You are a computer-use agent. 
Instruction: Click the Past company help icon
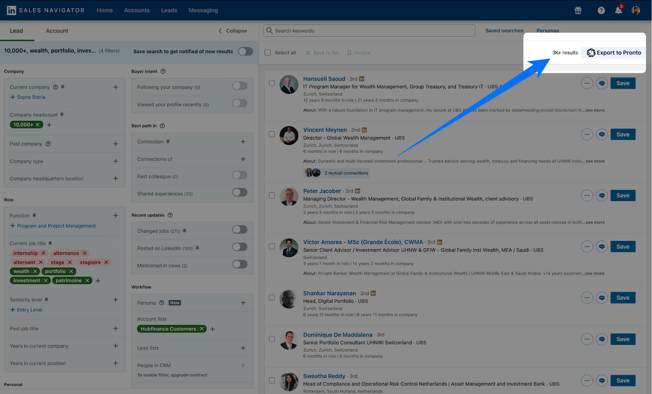(48, 144)
